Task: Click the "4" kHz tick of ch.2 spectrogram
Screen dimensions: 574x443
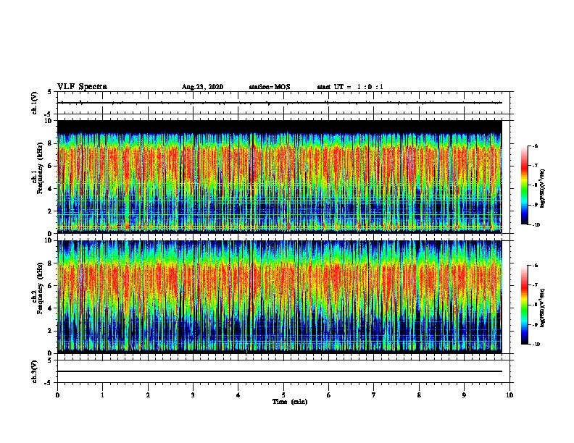Action: click(x=51, y=308)
